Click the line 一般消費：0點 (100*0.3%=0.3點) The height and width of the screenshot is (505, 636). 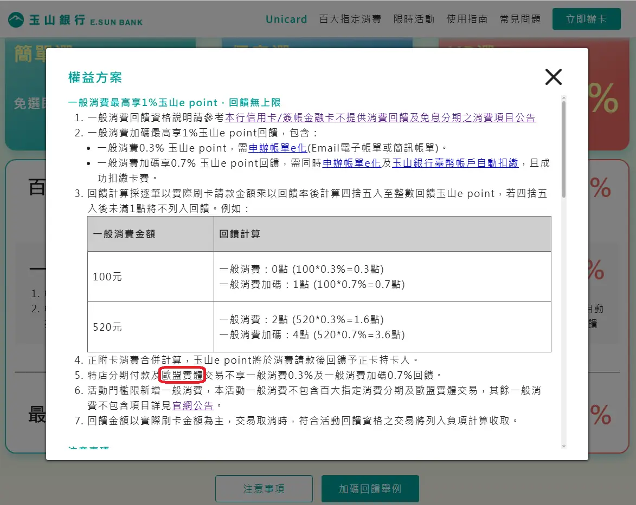point(301,269)
